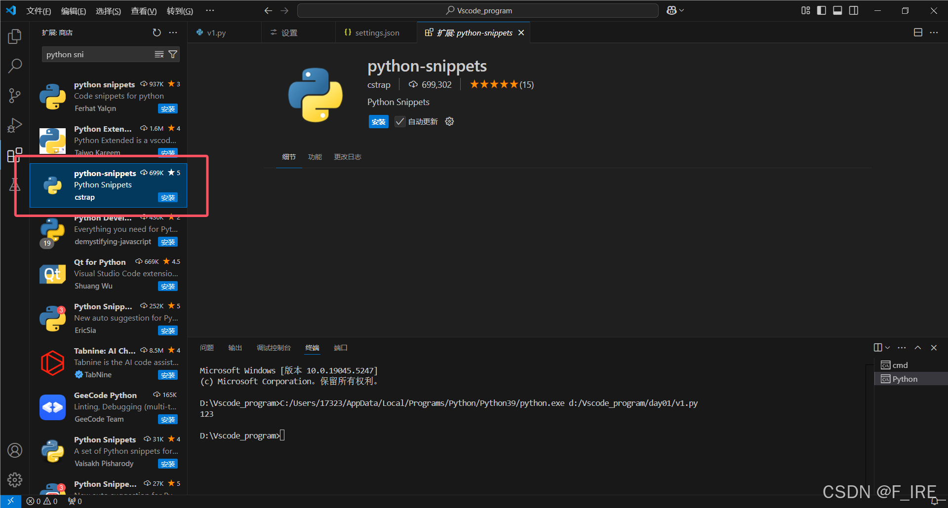
Task: Show more menu bar items ellipsis
Action: click(210, 10)
